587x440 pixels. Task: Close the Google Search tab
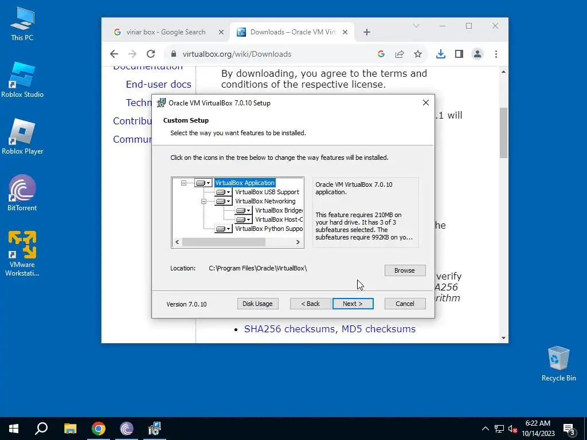[221, 32]
